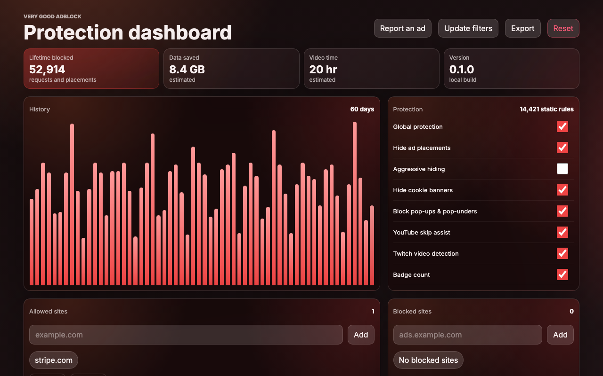Screen dimensions: 603x376
Task: Click the 14,421 static rules text
Action: [547, 109]
